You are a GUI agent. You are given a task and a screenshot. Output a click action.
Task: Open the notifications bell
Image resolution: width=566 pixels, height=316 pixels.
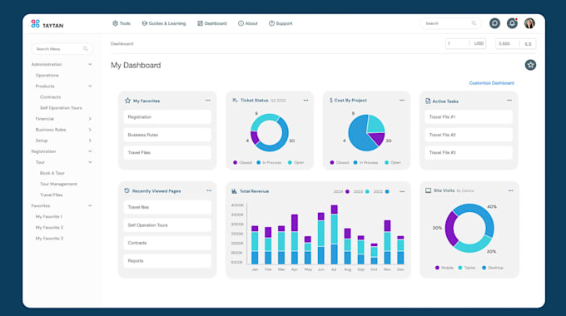point(512,23)
